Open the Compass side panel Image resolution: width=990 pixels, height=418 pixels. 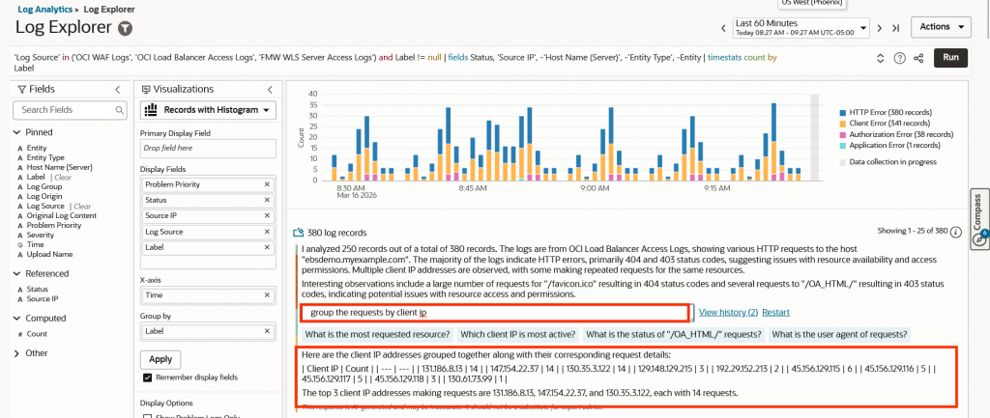click(980, 221)
